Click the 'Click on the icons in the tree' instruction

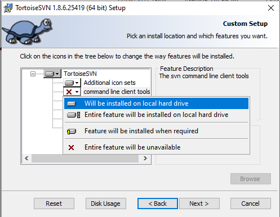pos(127,56)
